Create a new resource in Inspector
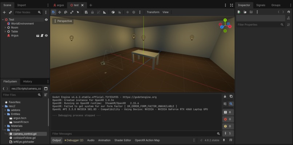Image resolution: width=293 pixels, height=145 pixels. (x=239, y=12)
